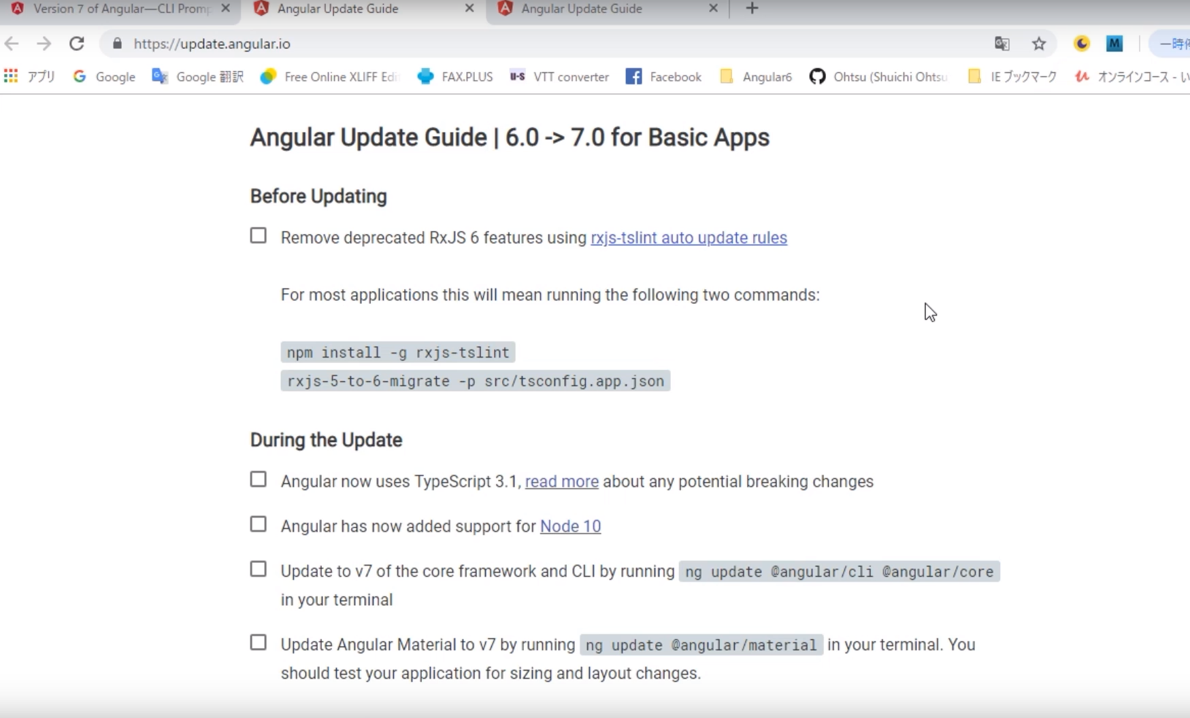
Task: Open the FAX.PLUS bookmark
Action: click(455, 76)
